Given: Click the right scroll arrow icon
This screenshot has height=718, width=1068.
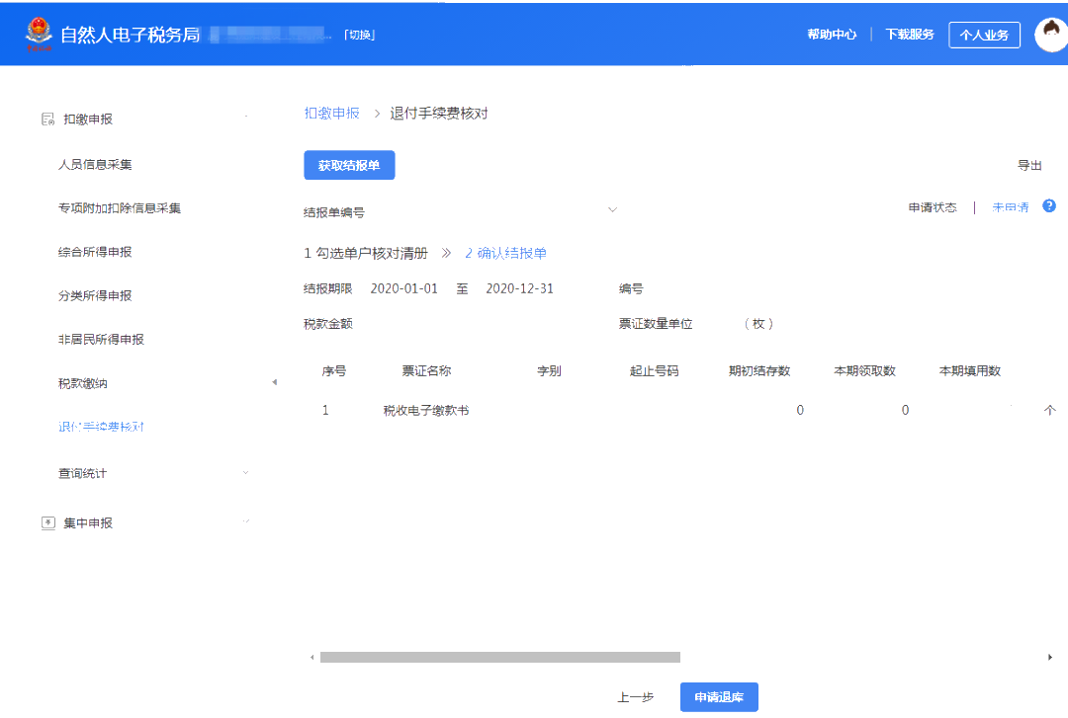Looking at the screenshot, I should [1051, 655].
